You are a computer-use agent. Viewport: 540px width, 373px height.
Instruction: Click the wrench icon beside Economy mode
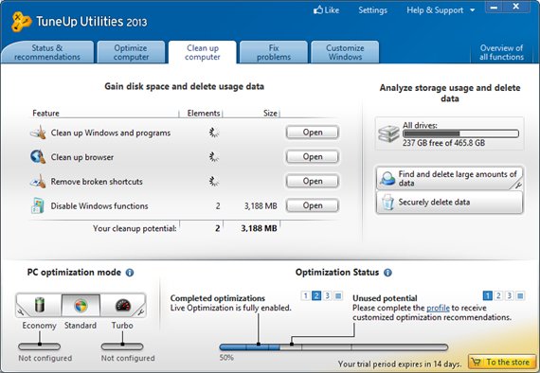(21, 311)
